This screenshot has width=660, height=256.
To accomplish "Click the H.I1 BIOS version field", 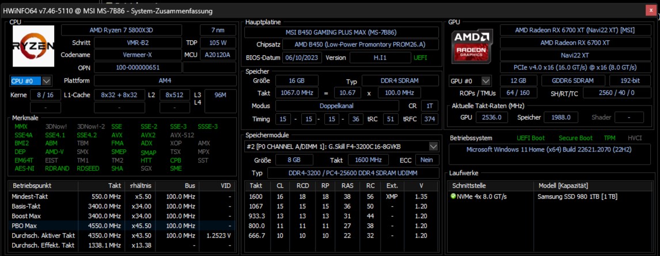I will point(380,57).
